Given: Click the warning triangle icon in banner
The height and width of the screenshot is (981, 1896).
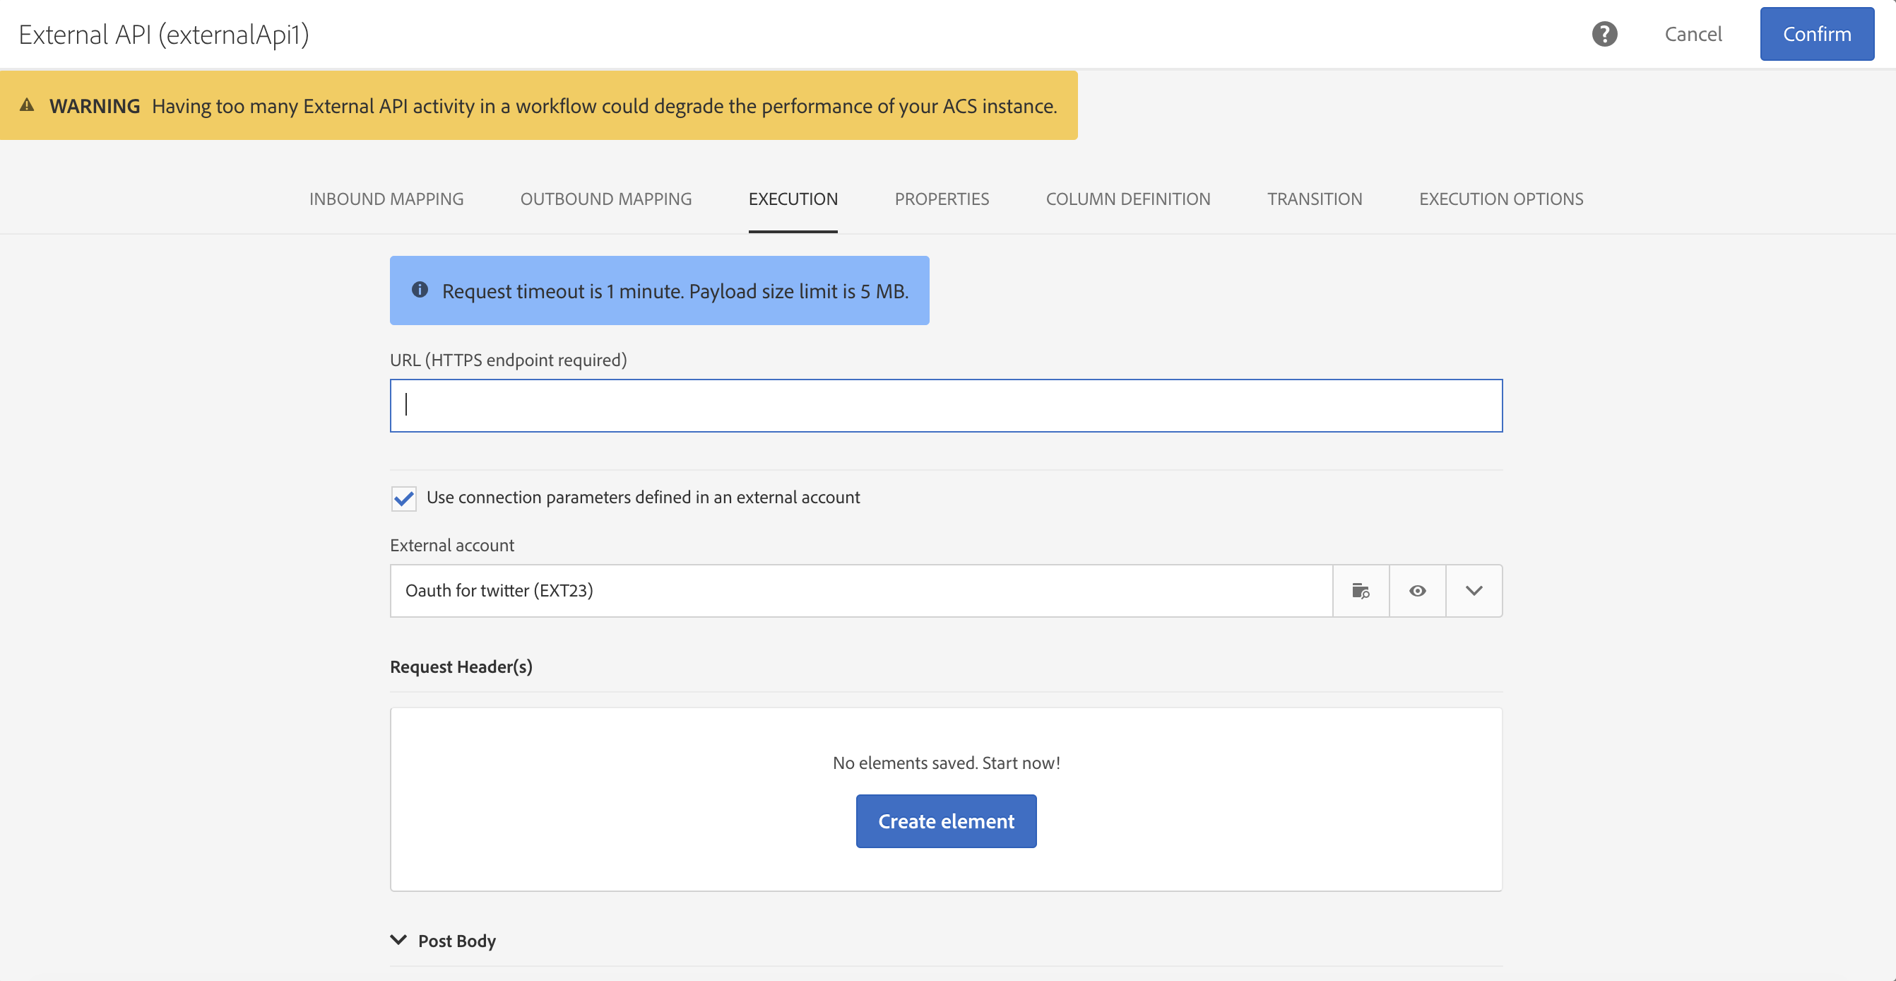Looking at the screenshot, I should pyautogui.click(x=28, y=105).
